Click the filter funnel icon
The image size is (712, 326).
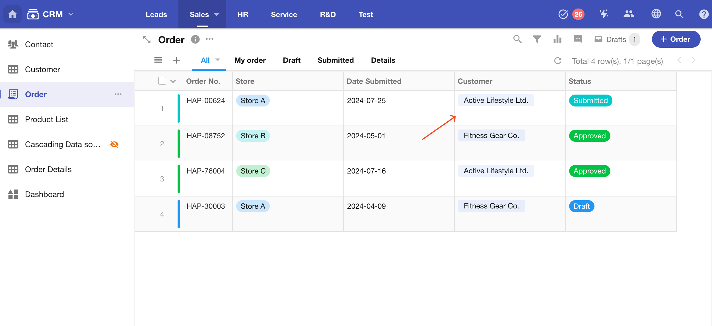point(537,39)
